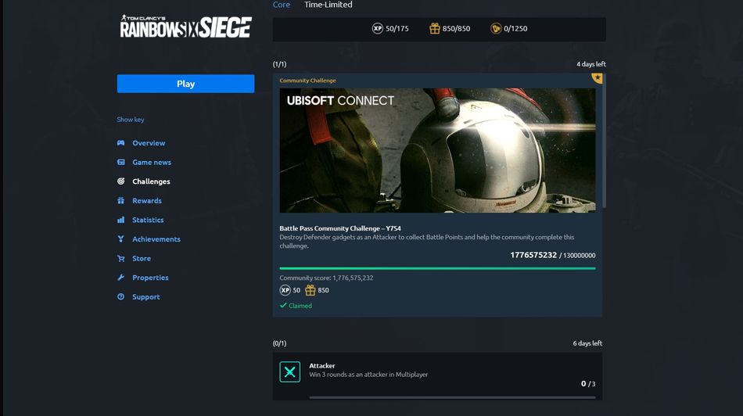Click the (0/1) challenge count label
This screenshot has height=416, width=743.
click(x=279, y=343)
